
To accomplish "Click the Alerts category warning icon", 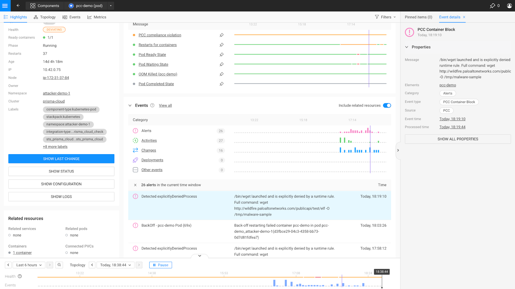I will click(135, 131).
